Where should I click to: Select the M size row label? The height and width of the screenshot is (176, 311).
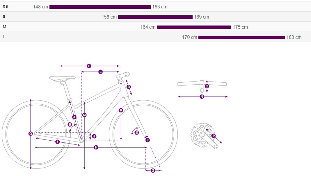coord(4,27)
